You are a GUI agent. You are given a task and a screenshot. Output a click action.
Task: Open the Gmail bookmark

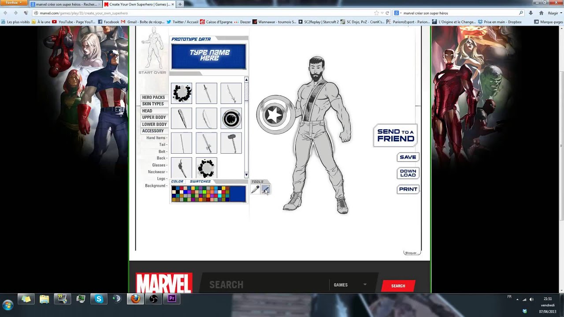[x=143, y=22]
